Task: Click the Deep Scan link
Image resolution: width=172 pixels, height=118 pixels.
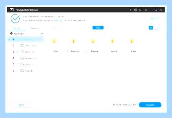Action: coord(58,21)
